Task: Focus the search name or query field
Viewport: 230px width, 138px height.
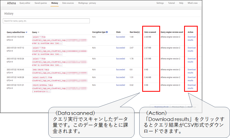Action: [46, 21]
